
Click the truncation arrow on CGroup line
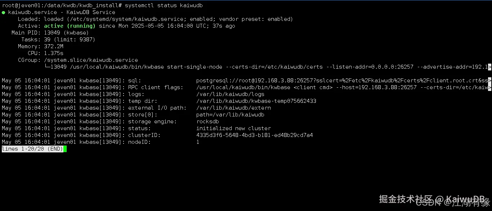click(489, 67)
